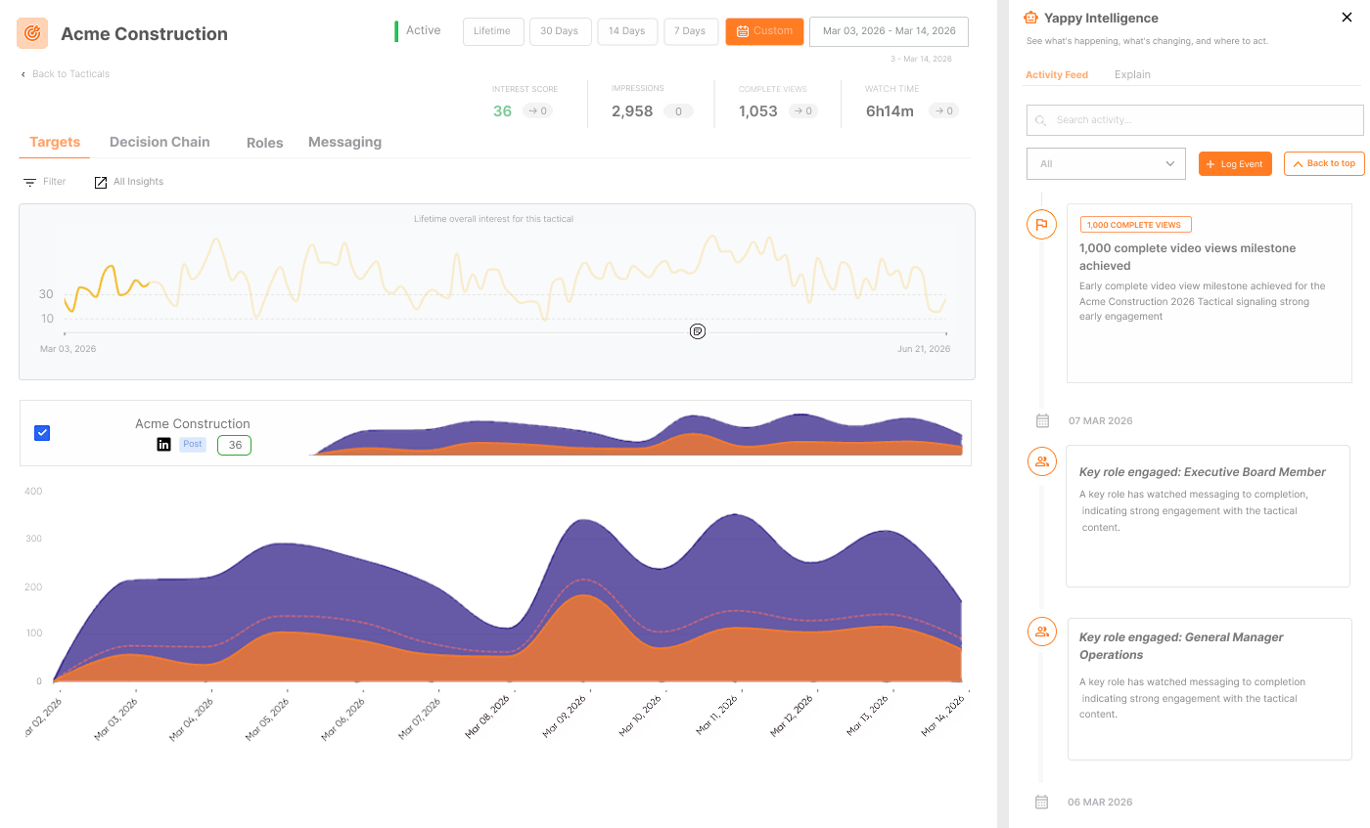Screen dimensions: 1370x828
Task: Click the Custom date range button
Action: 764,31
